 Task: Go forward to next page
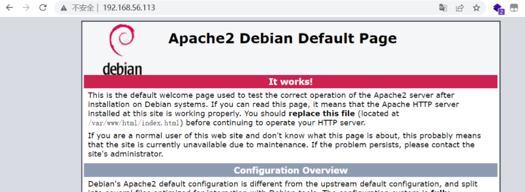point(26,7)
